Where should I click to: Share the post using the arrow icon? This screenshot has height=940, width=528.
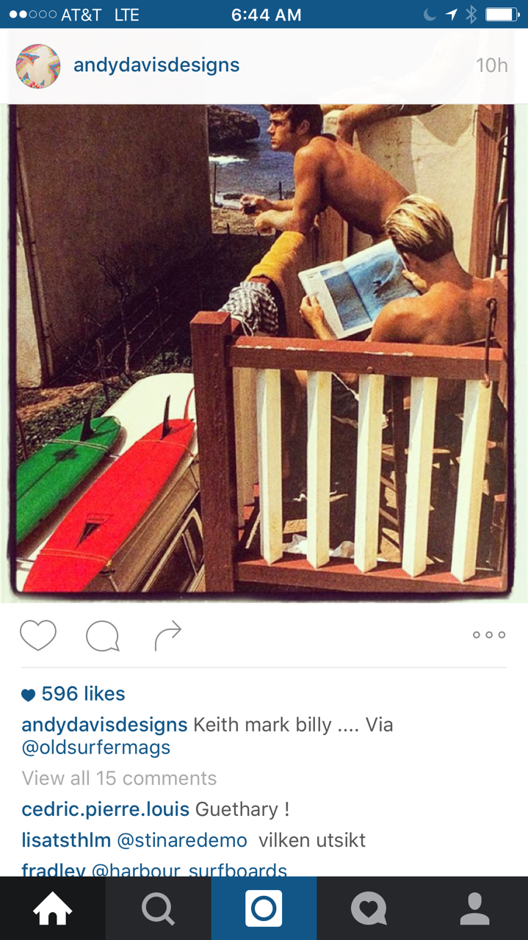coord(167,636)
